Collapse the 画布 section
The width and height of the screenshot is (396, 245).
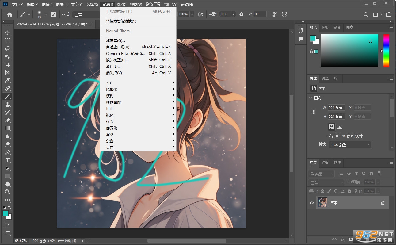click(x=310, y=98)
